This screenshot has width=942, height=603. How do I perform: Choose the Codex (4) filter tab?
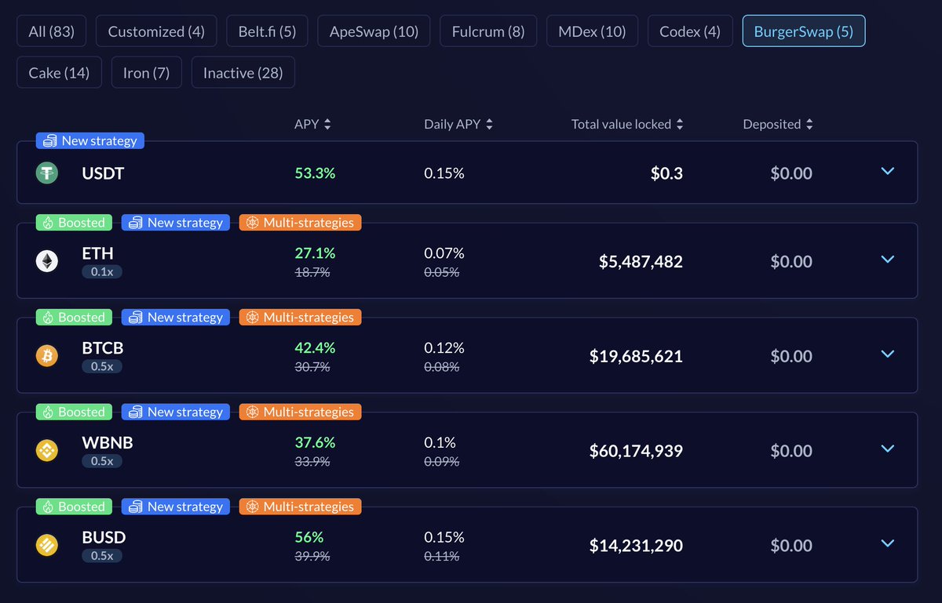coord(690,31)
